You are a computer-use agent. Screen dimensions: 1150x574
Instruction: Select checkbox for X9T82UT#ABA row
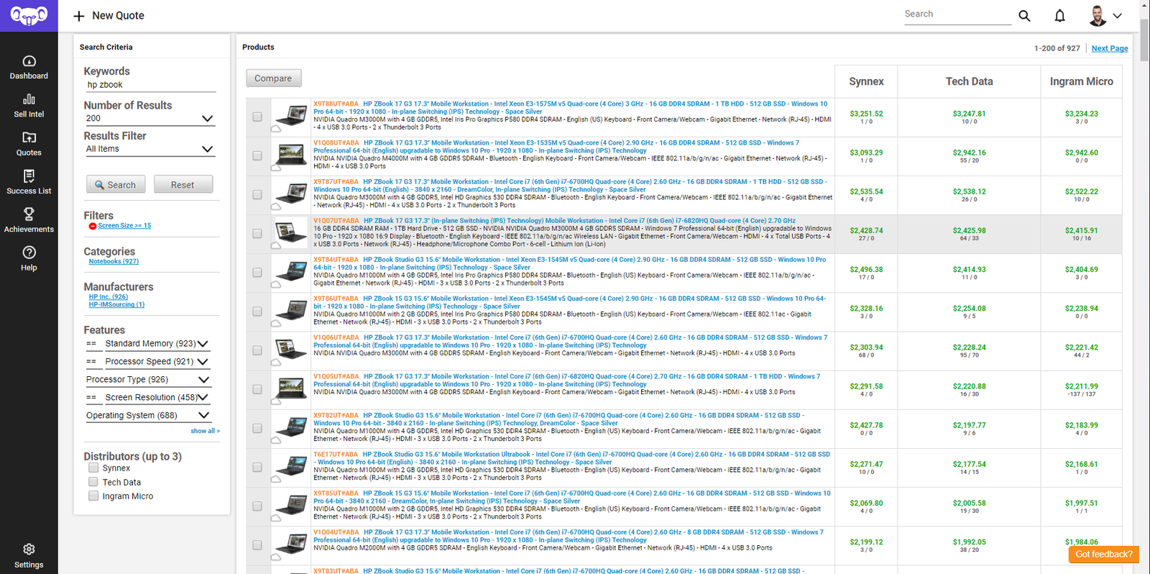pos(257,428)
